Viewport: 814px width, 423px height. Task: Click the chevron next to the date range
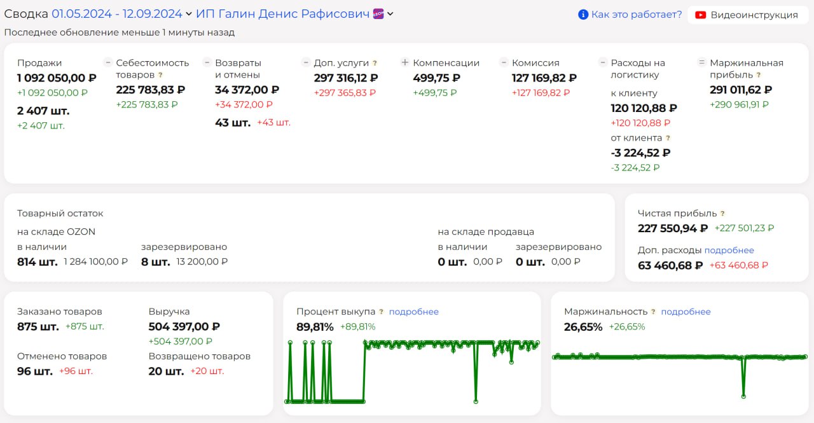point(188,14)
